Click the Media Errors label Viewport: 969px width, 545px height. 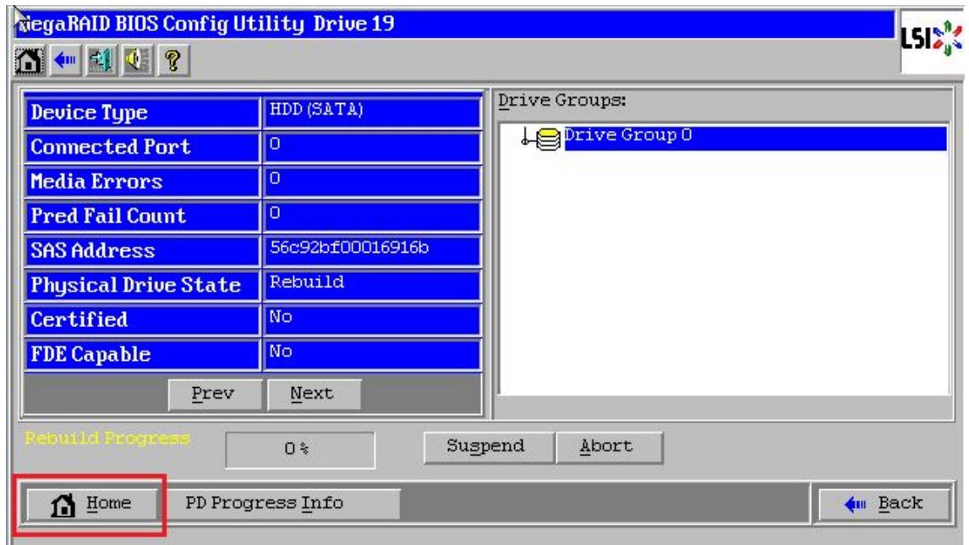coord(96,182)
